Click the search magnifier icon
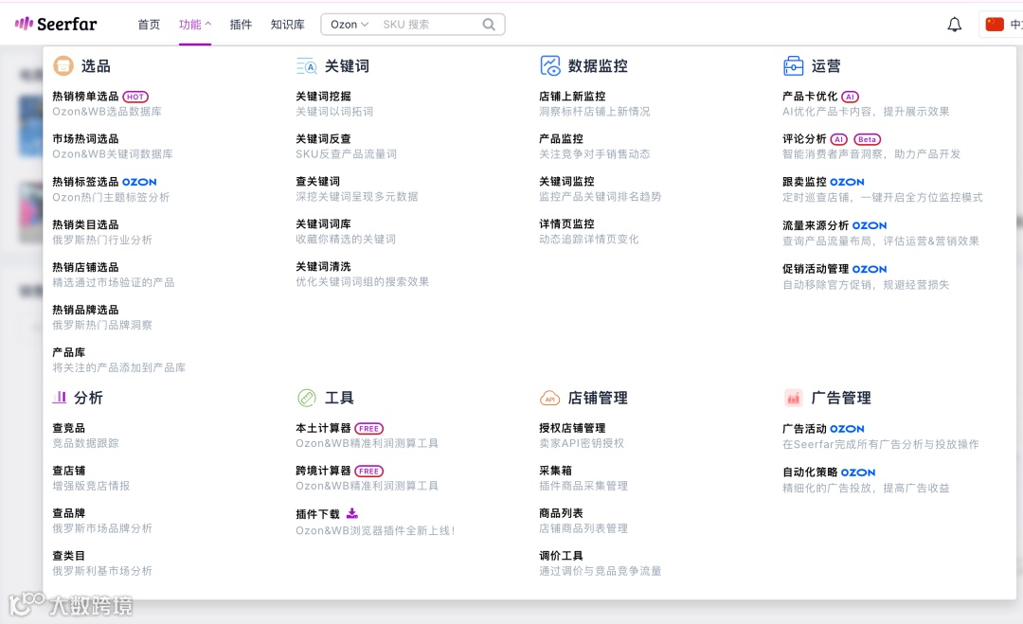The image size is (1023, 624). pyautogui.click(x=489, y=25)
